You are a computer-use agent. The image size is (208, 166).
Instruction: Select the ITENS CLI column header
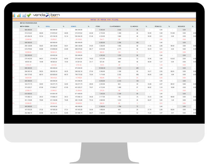[158, 26]
